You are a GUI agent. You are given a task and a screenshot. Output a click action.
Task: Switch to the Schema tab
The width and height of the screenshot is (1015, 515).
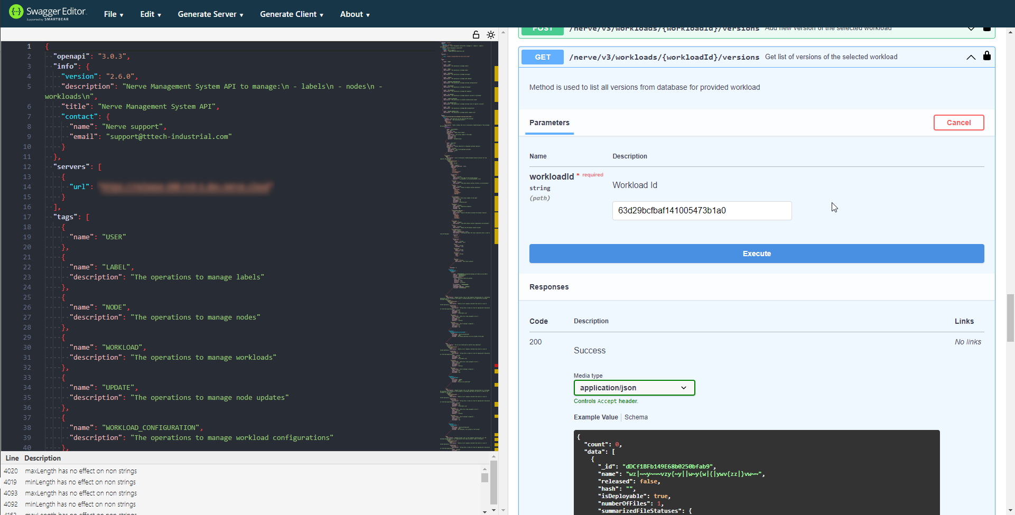(x=636, y=417)
